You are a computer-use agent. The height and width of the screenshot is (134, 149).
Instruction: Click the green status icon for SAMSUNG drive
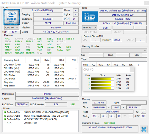point(5,112)
